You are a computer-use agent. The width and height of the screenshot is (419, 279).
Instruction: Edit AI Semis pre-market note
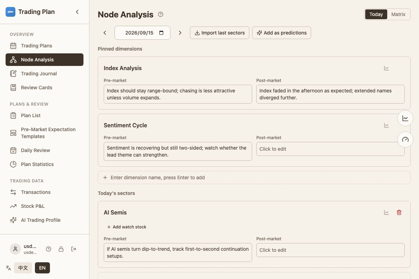click(x=178, y=252)
